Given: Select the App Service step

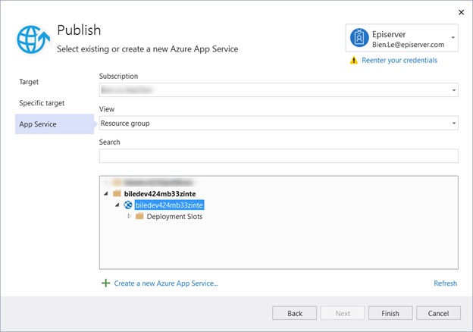Looking at the screenshot, I should pyautogui.click(x=38, y=124).
